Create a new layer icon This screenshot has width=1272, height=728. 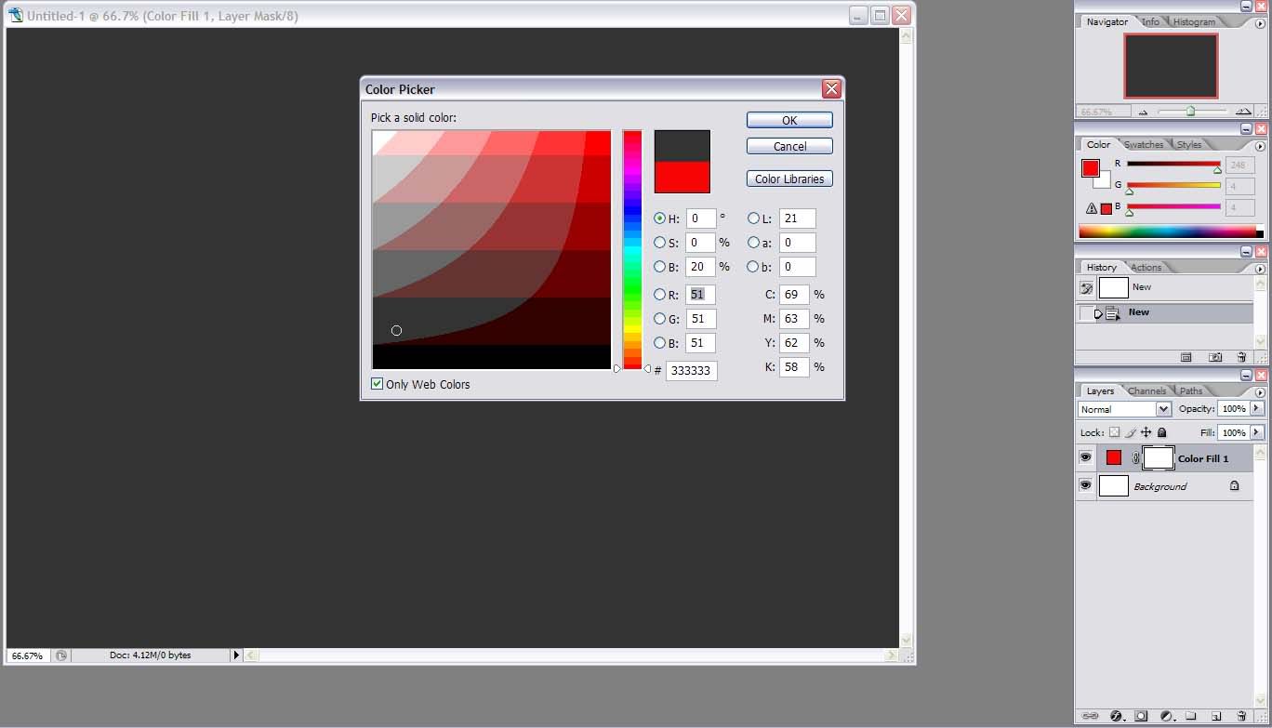click(1215, 716)
